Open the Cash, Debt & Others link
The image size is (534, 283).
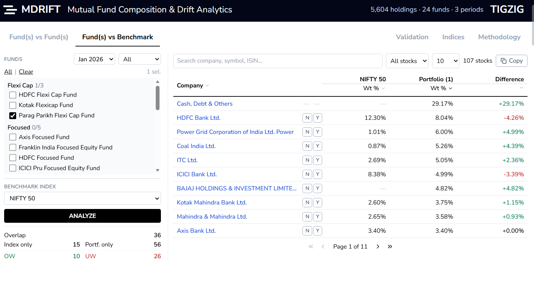205,104
